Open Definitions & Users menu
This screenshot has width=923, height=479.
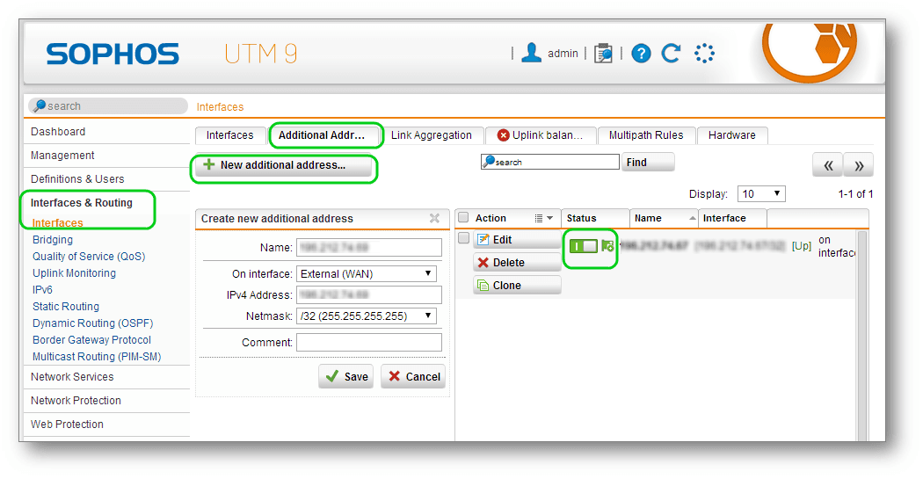coord(77,179)
